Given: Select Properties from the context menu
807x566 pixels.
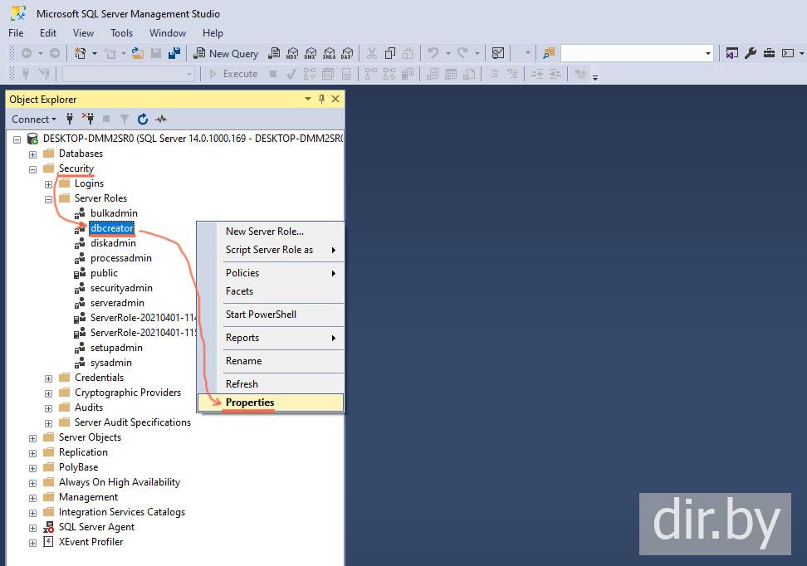Looking at the screenshot, I should tap(250, 403).
